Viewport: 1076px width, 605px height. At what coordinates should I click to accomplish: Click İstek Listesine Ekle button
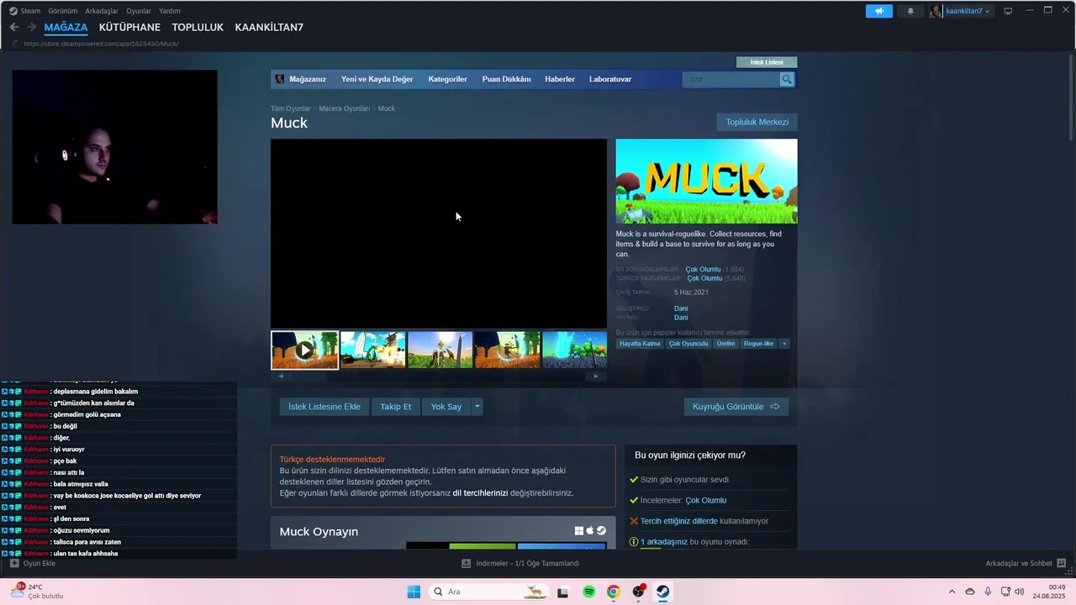[x=324, y=407]
